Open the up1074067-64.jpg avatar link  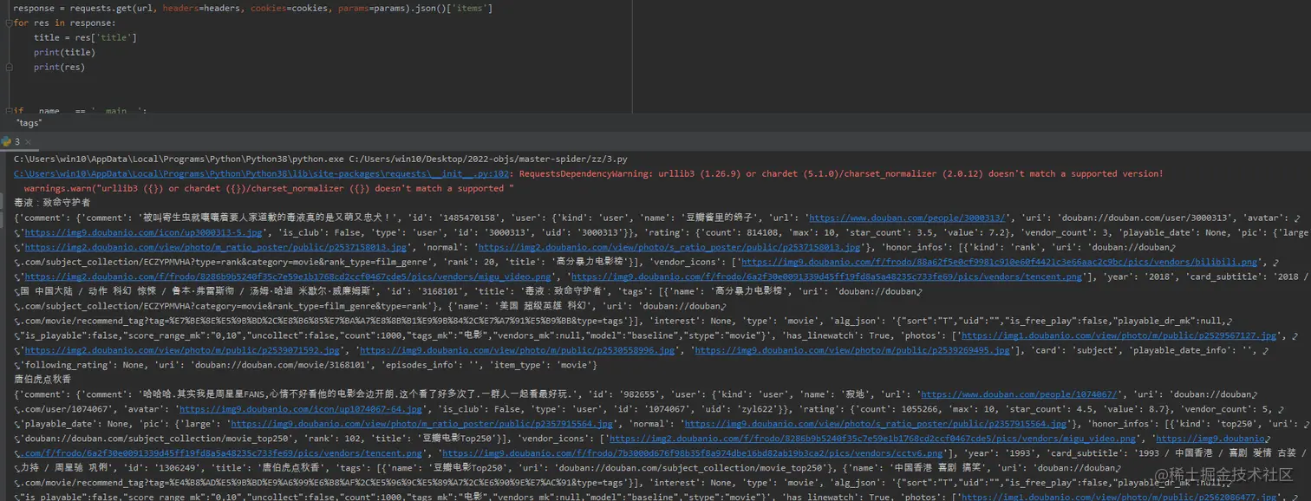pos(300,409)
